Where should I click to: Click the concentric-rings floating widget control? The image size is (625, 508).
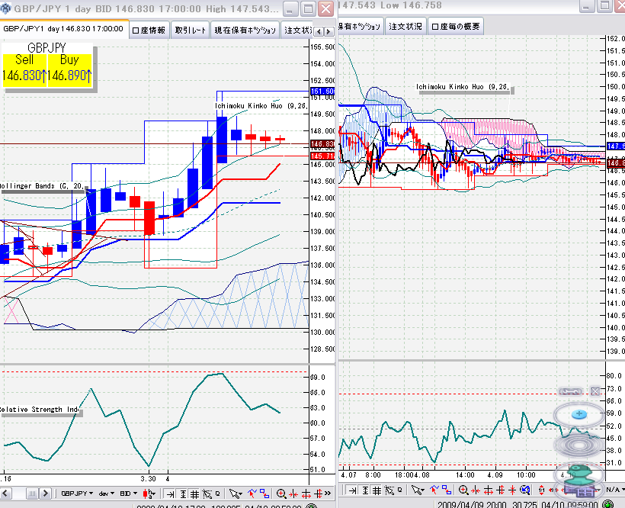(579, 445)
